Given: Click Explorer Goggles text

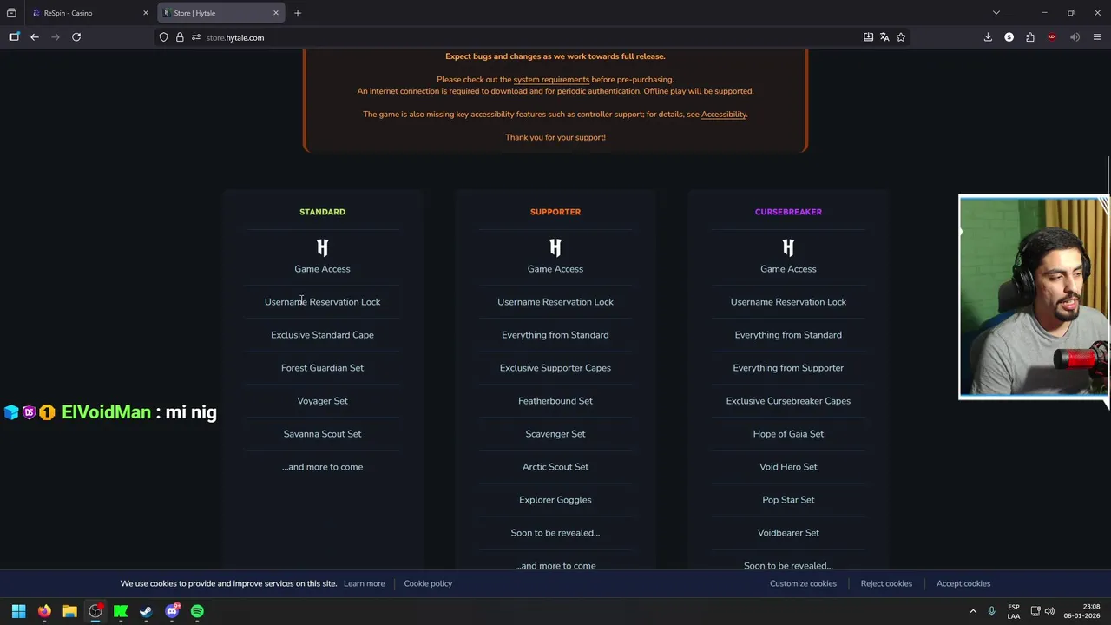Looking at the screenshot, I should tap(555, 500).
